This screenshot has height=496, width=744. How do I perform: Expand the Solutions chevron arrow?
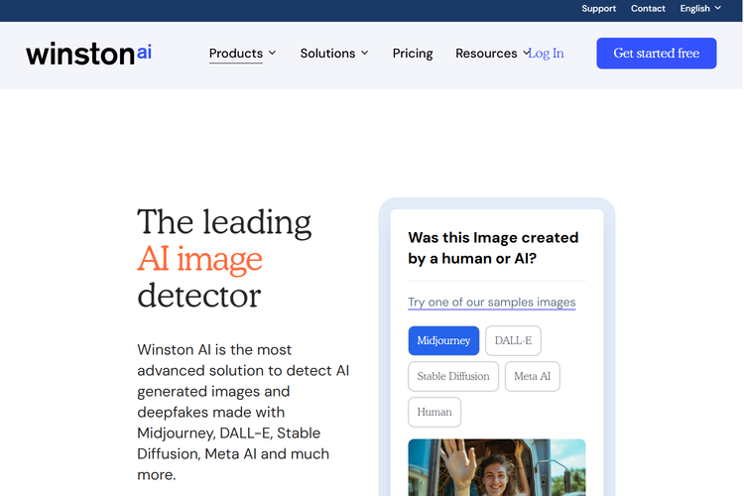[365, 53]
